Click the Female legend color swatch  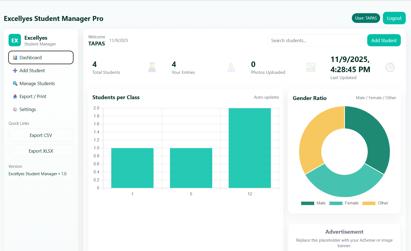tap(336, 203)
